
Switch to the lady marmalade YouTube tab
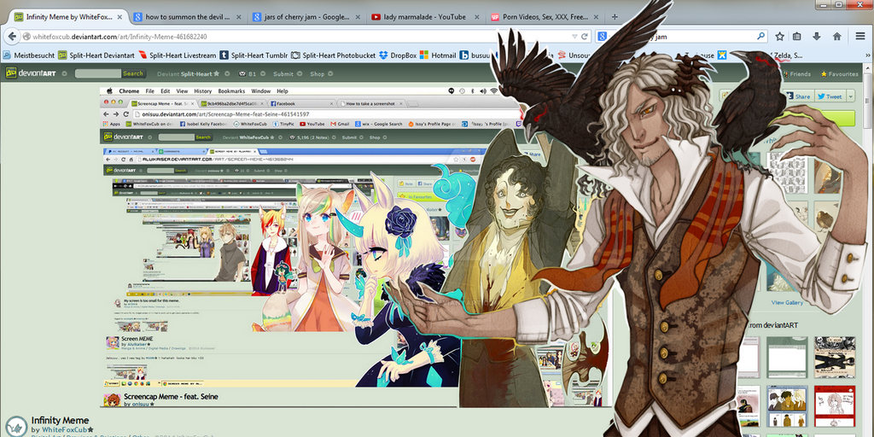pos(427,17)
